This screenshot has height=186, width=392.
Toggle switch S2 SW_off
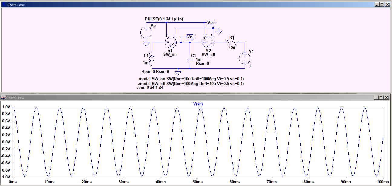point(208,42)
